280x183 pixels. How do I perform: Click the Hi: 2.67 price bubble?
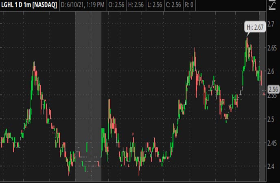tap(255, 27)
